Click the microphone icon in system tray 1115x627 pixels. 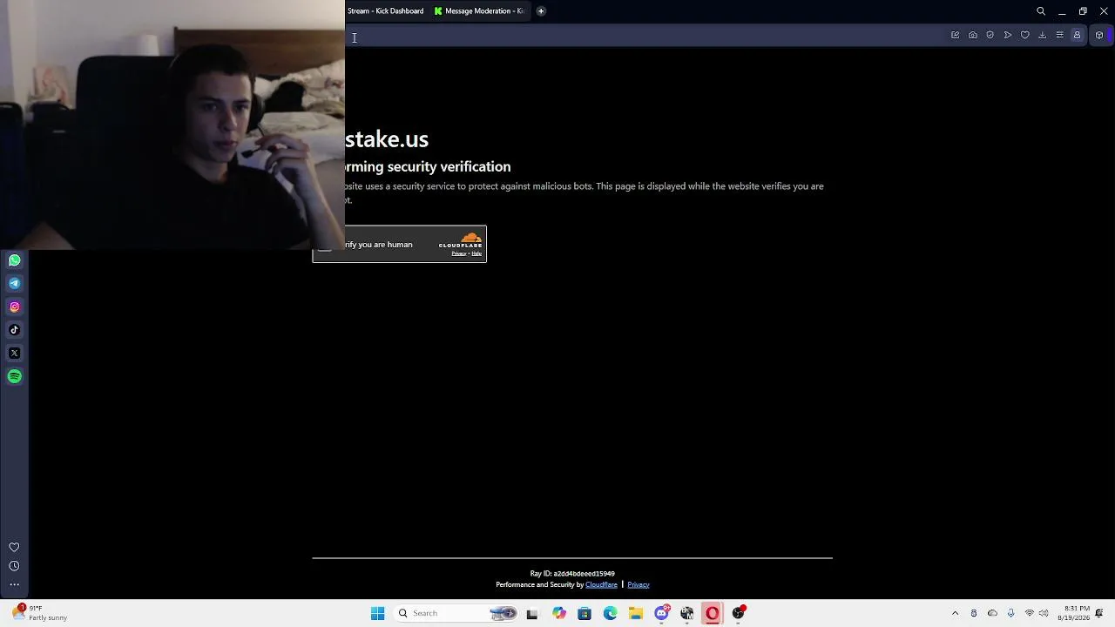pos(1010,613)
